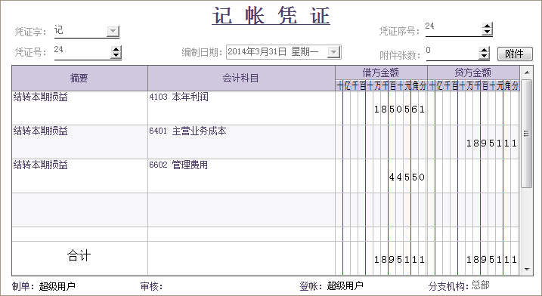The width and height of the screenshot is (542, 296).
Task: Click the table scrollbar's down arrow
Action: [x=526, y=269]
